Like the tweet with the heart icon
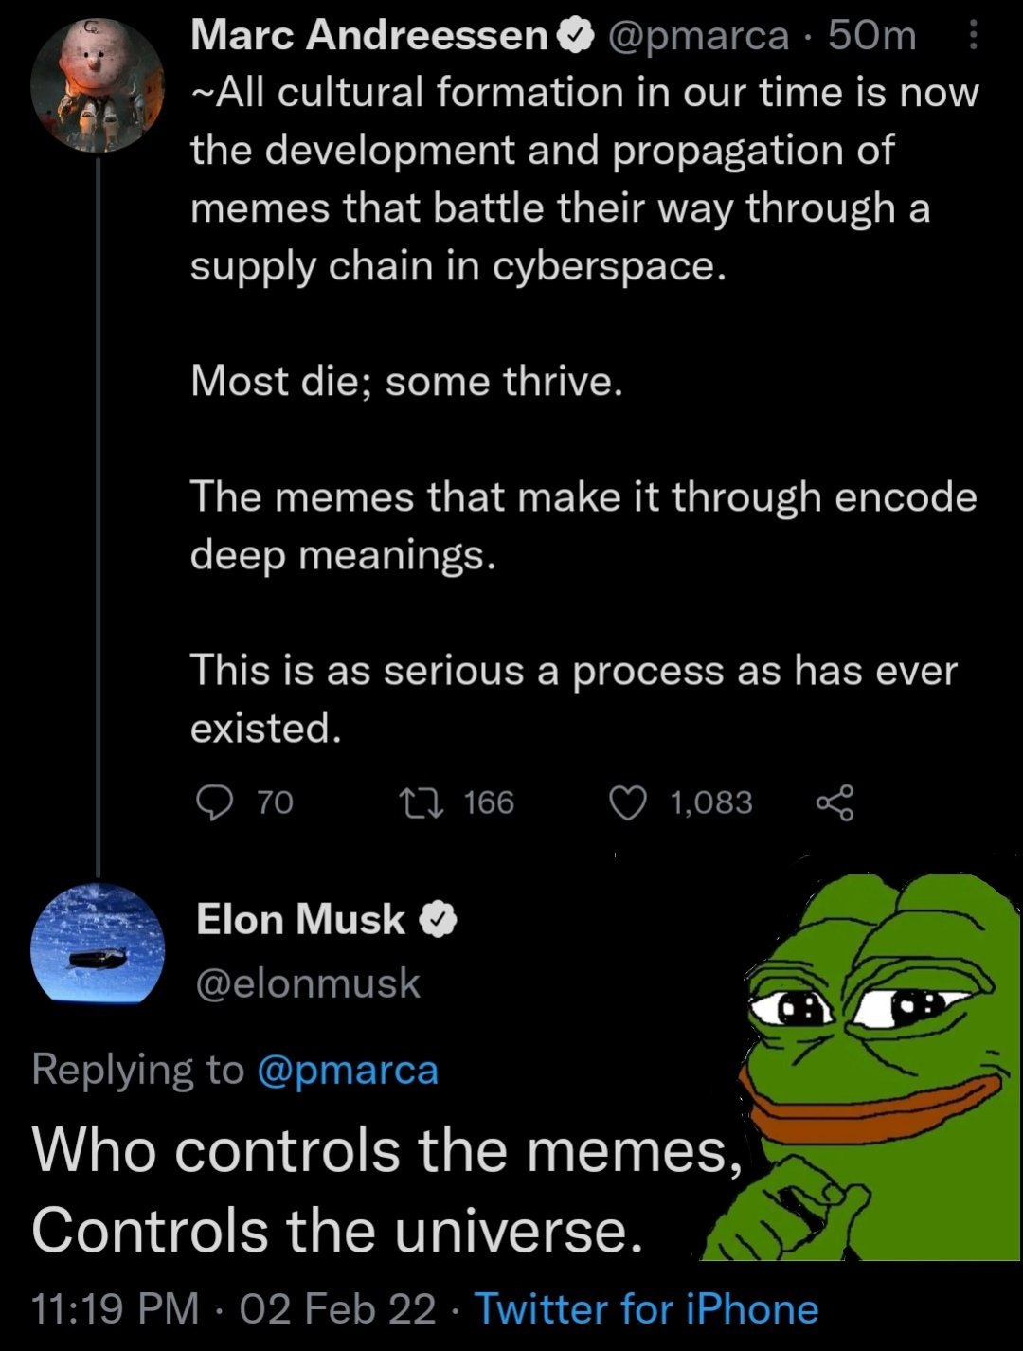This screenshot has width=1023, height=1351. [627, 803]
